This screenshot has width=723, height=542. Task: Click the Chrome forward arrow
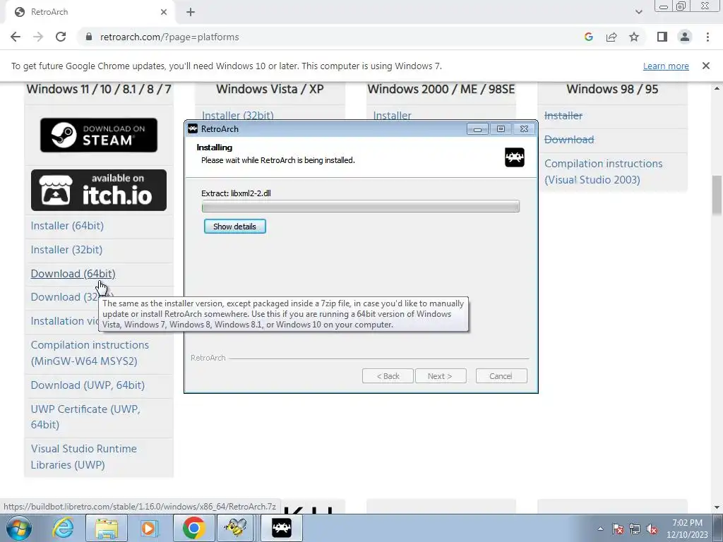38,37
